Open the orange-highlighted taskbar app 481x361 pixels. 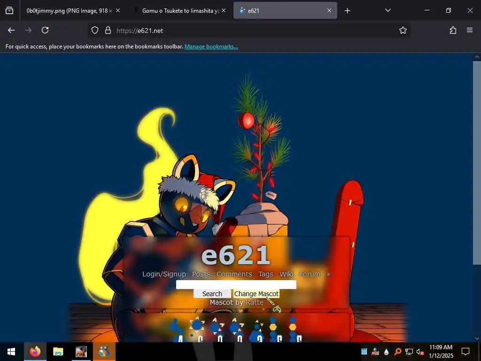[x=104, y=352]
